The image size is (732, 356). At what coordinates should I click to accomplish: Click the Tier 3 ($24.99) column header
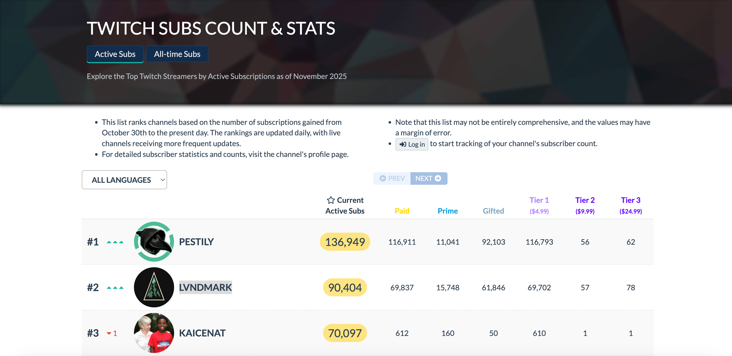(631, 205)
